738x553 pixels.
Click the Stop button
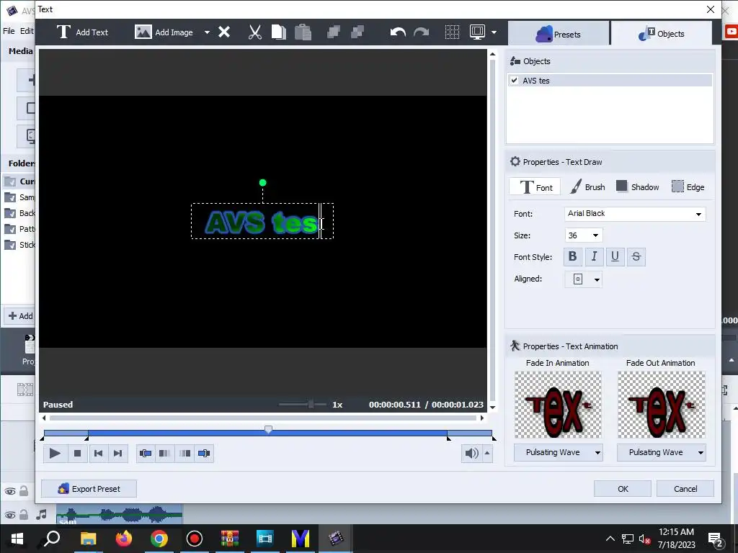click(x=77, y=454)
